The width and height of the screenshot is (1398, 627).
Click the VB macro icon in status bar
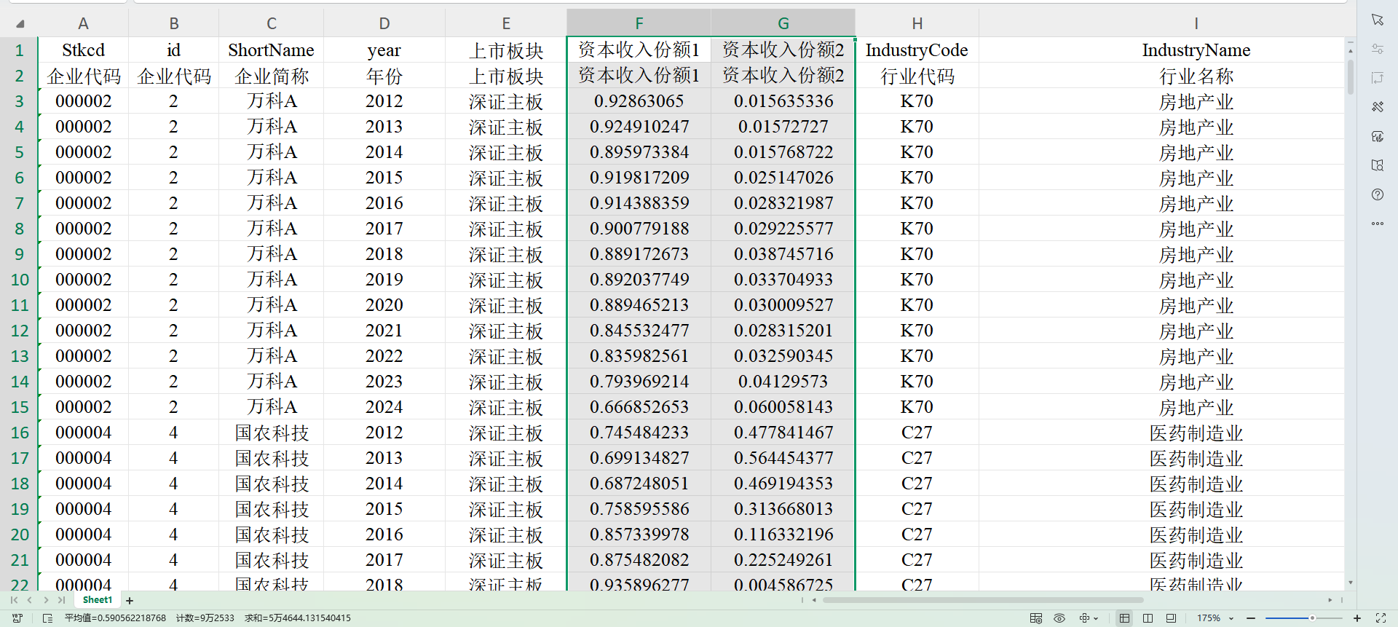tap(17, 618)
